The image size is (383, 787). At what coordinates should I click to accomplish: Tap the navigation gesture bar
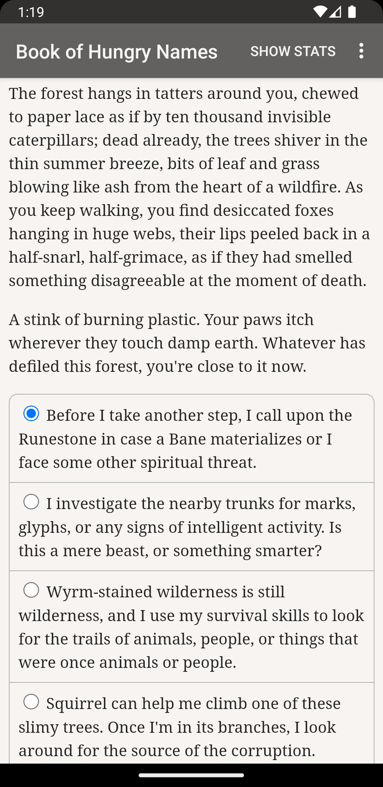pyautogui.click(x=191, y=775)
